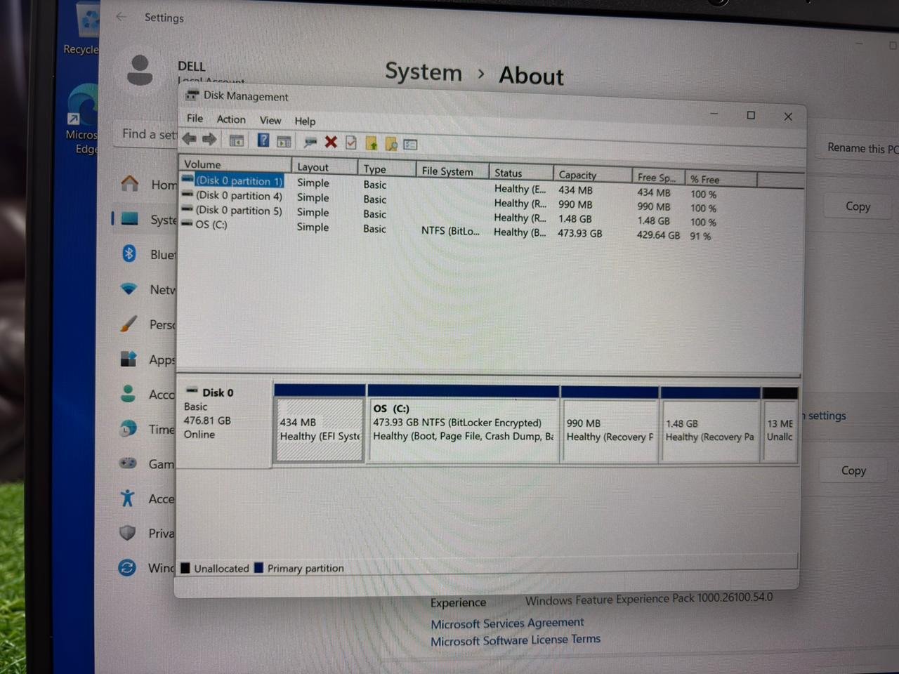The image size is (899, 674).
Task: Open the View menu
Action: (270, 121)
